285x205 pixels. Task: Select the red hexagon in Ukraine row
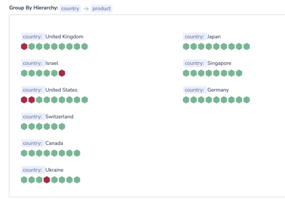[x=47, y=180]
